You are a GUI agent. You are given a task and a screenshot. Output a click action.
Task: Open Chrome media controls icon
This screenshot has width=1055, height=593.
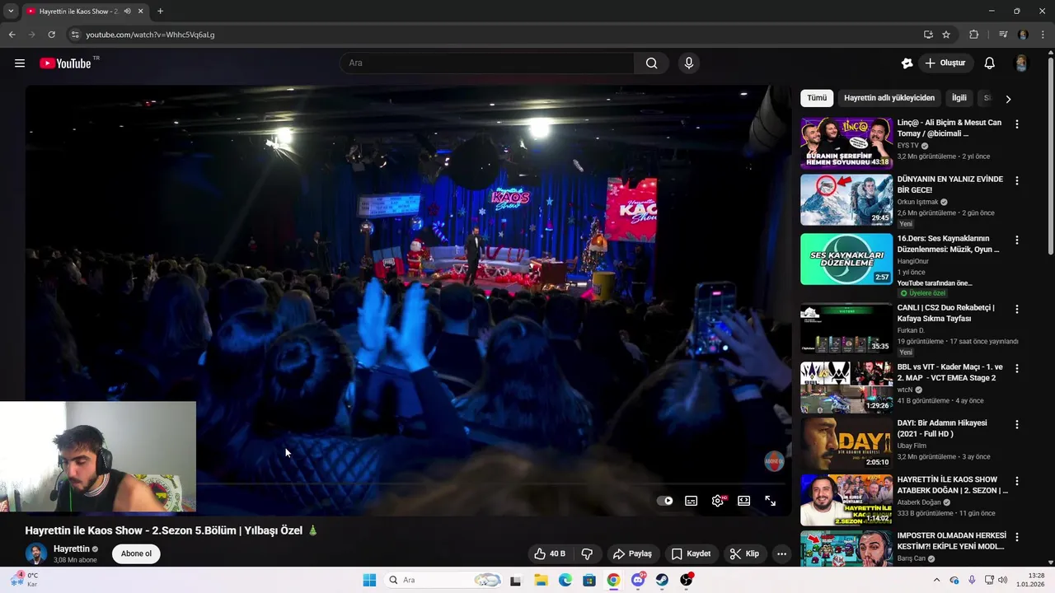tap(1003, 35)
